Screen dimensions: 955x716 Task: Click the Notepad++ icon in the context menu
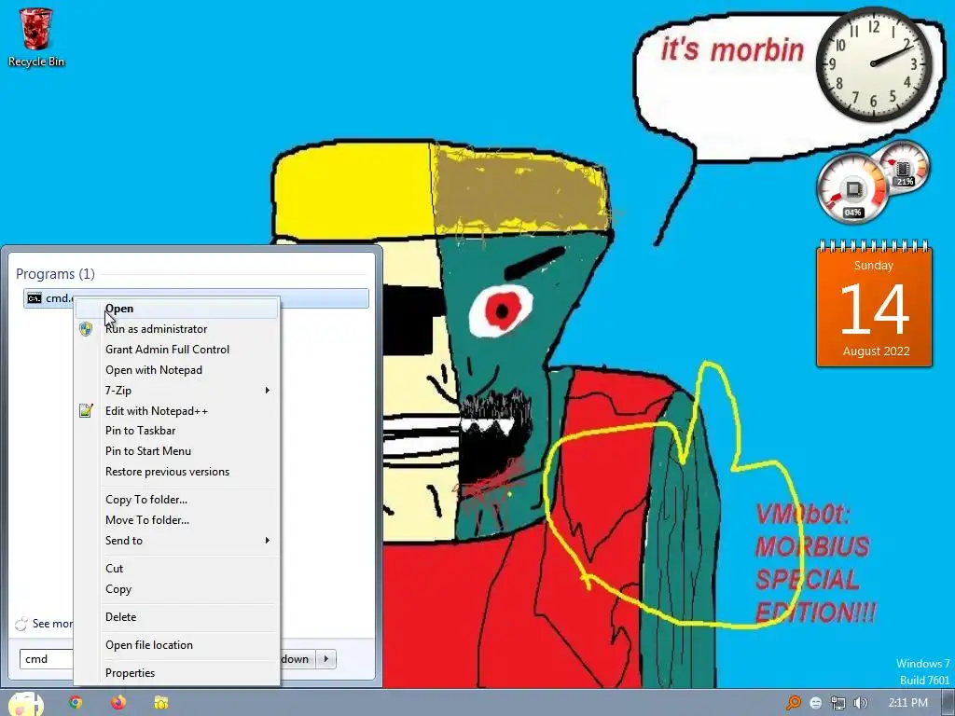86,411
